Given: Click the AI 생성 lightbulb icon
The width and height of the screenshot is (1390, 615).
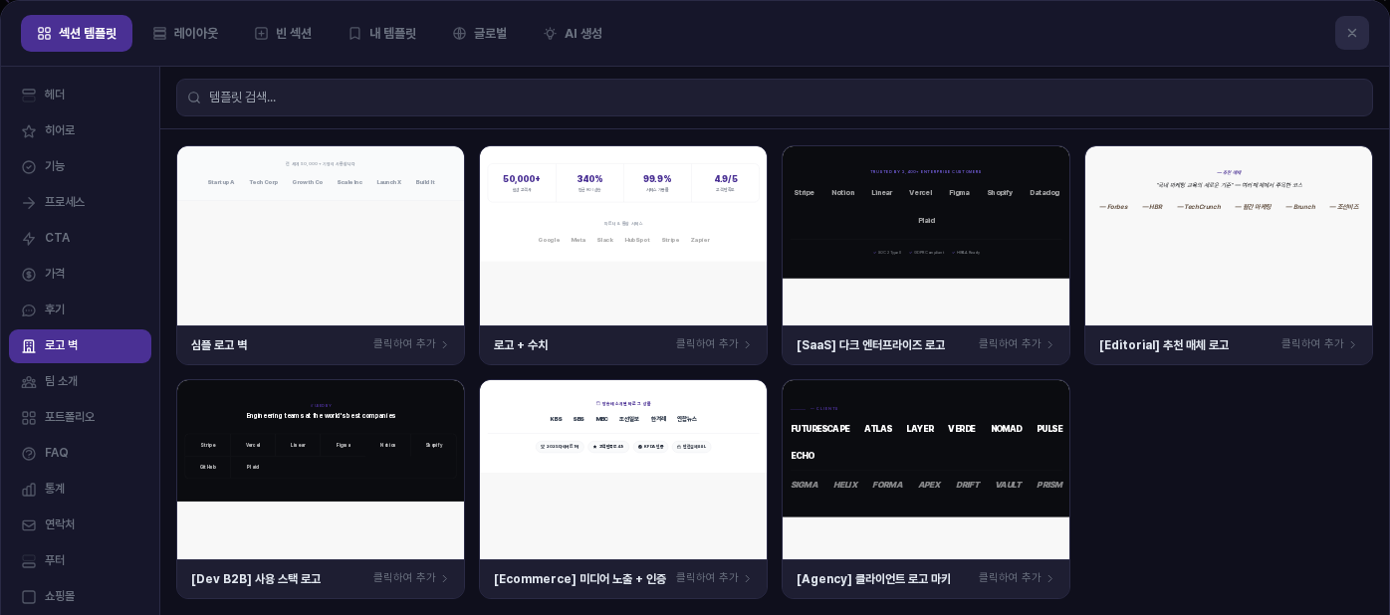Looking at the screenshot, I should (x=550, y=34).
